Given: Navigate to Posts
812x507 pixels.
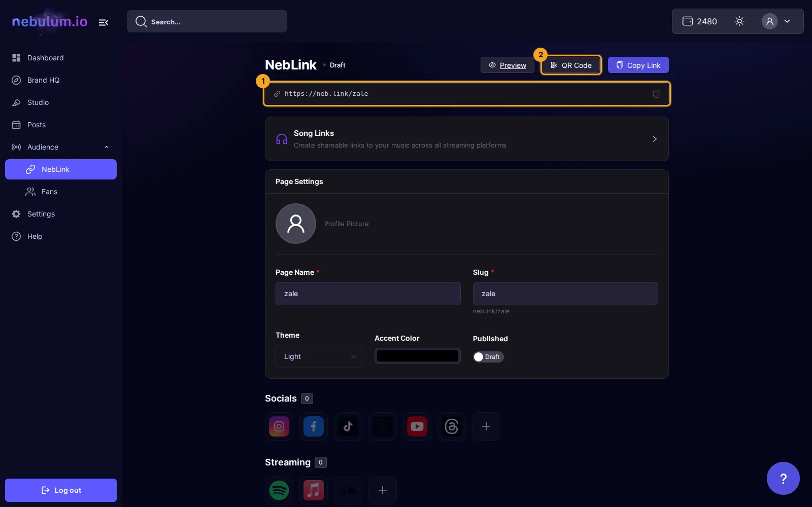Looking at the screenshot, I should click(x=61, y=125).
